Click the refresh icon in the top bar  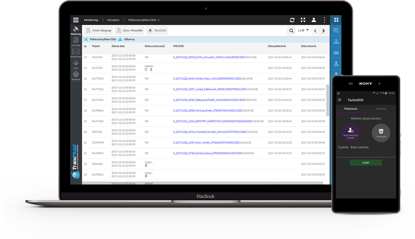[x=292, y=20]
